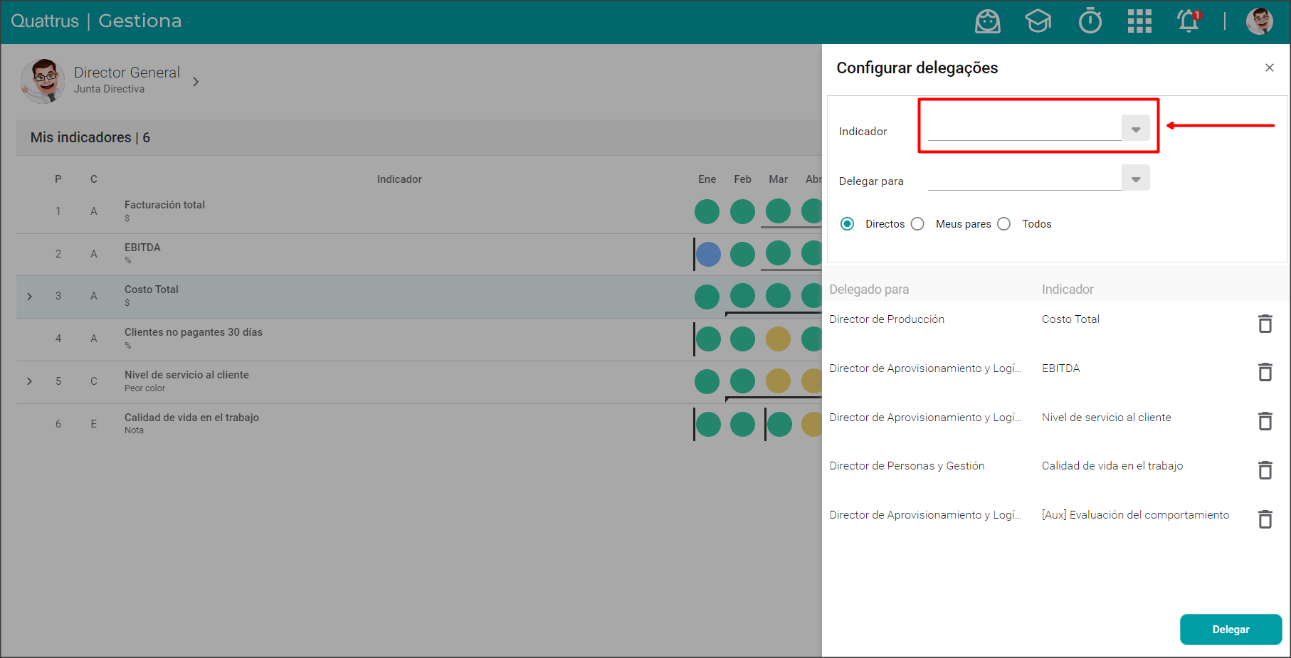Delete the EBITDA delegation with trash icon

tap(1265, 372)
